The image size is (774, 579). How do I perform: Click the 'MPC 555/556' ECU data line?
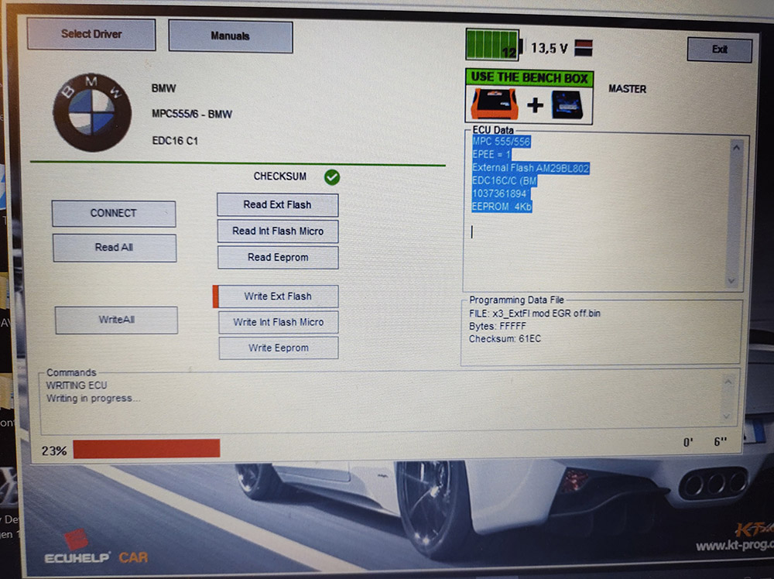click(501, 142)
